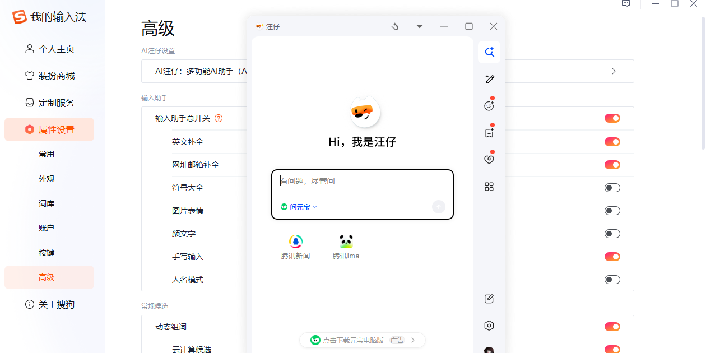Image resolution: width=706 pixels, height=353 pixels.
Task: Switch to the 账户 settings sub-tab
Action: click(47, 228)
